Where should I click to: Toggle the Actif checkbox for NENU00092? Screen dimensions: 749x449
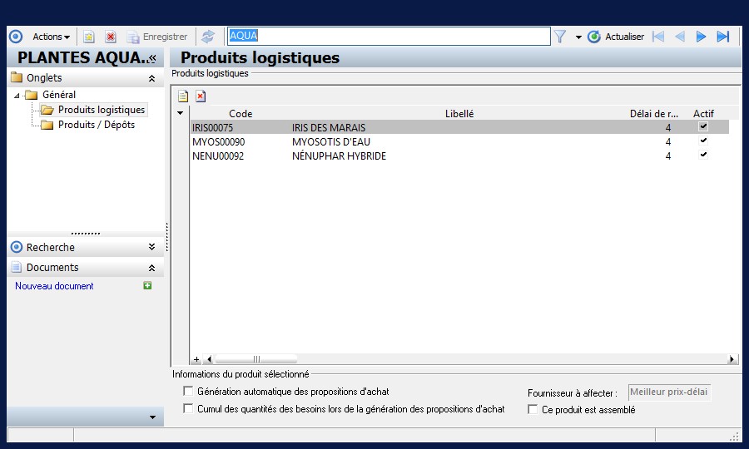pos(703,154)
